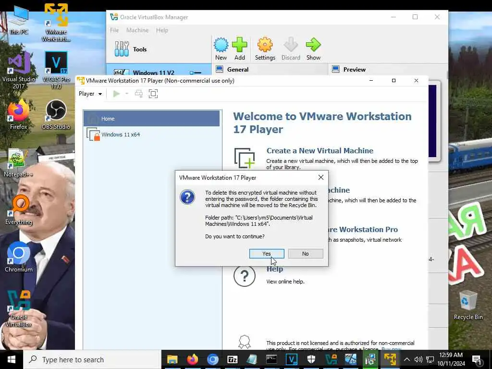Open Firefox desktop shortcut
Viewport: 492px width, 369px height.
click(x=19, y=114)
